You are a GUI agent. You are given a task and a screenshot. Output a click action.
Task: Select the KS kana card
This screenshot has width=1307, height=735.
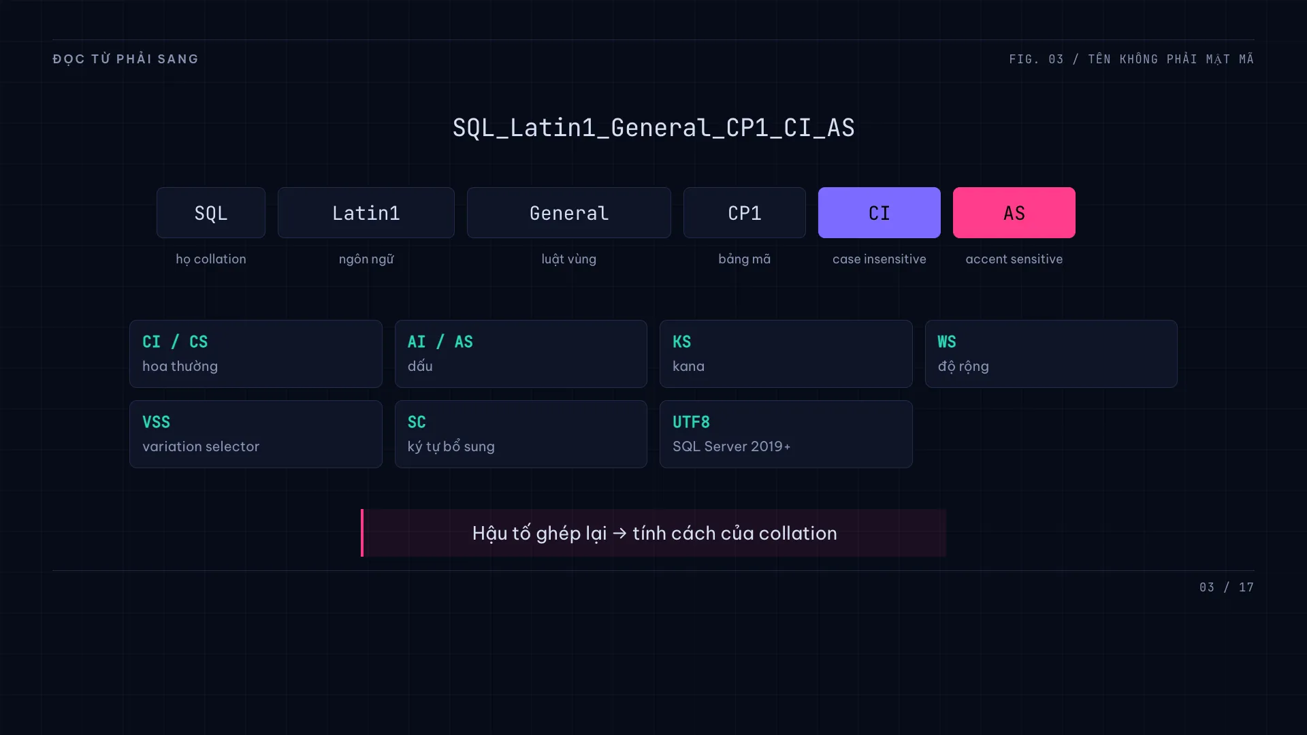point(786,354)
